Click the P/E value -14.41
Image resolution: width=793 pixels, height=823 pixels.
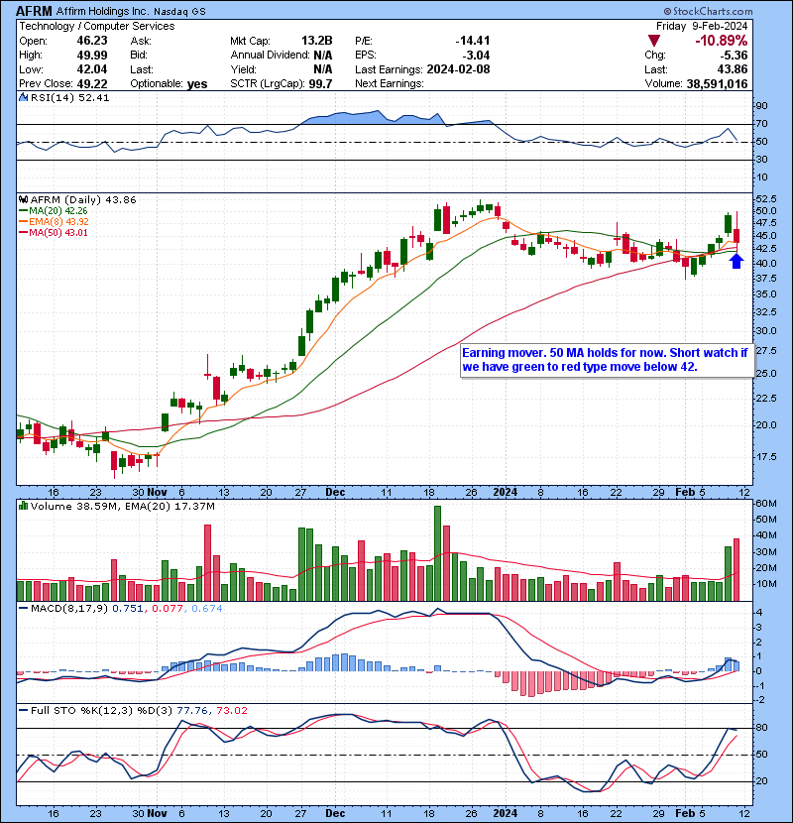(473, 41)
